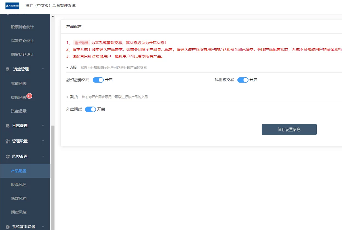Disable the 融资融券交易 toggle
Viewport: 342px width, 230px height.
98,80
